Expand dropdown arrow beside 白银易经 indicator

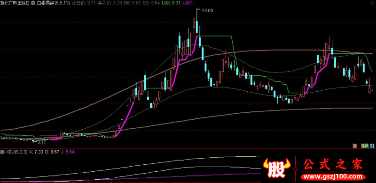(x=33, y=3)
